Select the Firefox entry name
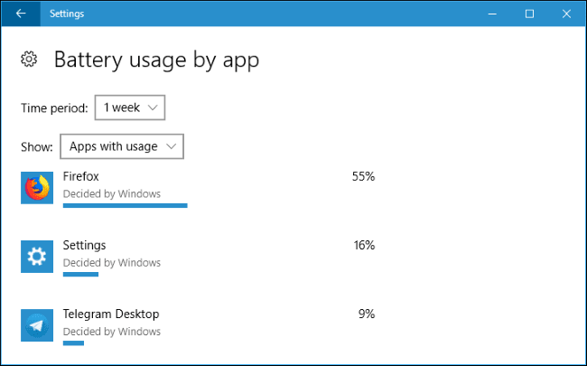 pyautogui.click(x=81, y=176)
